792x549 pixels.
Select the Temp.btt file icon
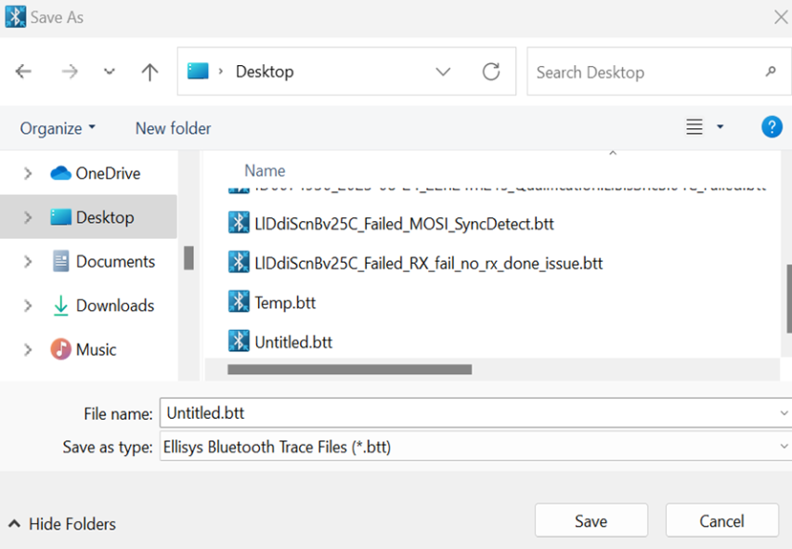pos(239,302)
